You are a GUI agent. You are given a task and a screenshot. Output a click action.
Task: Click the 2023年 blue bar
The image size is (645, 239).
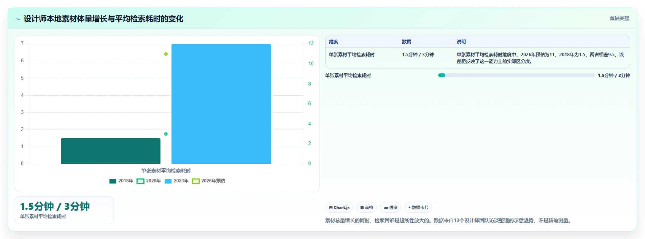pos(221,104)
